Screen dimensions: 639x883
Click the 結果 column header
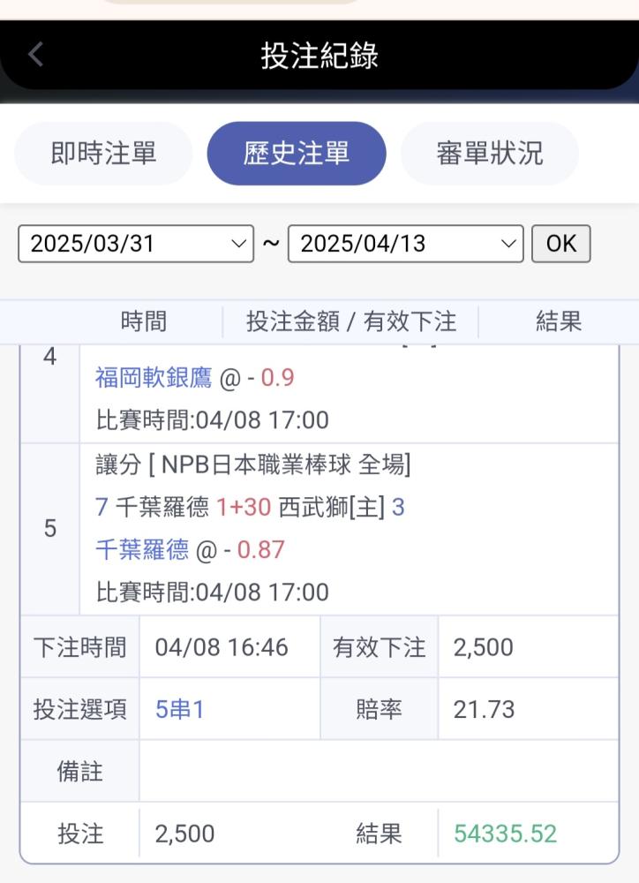(559, 321)
